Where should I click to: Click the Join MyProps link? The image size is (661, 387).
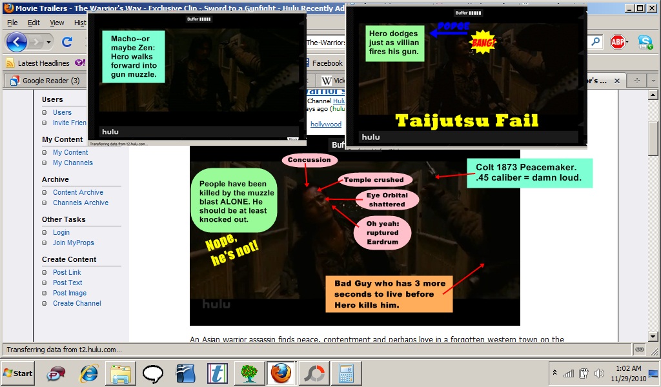coord(74,243)
